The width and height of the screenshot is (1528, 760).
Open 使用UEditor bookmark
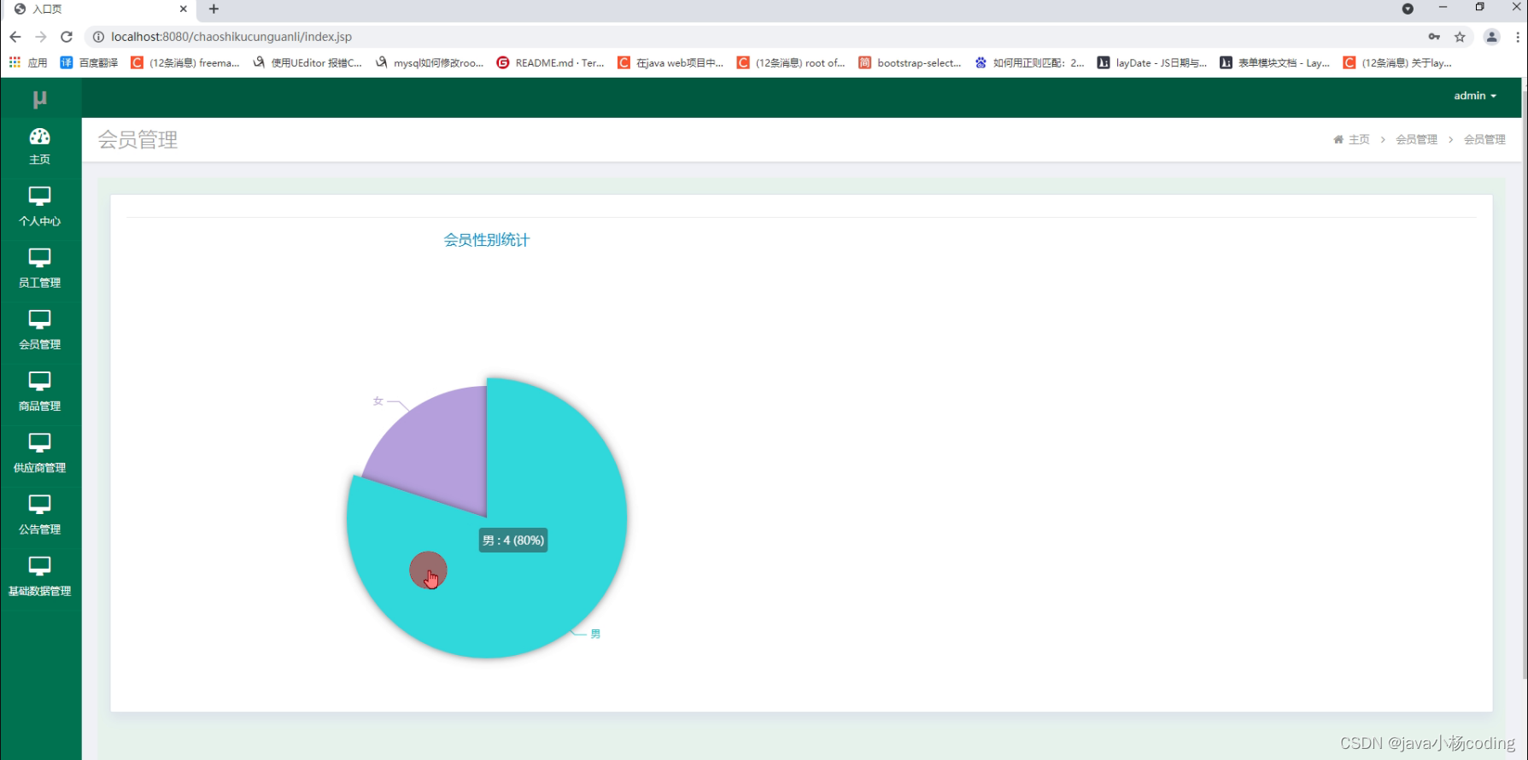coord(307,62)
